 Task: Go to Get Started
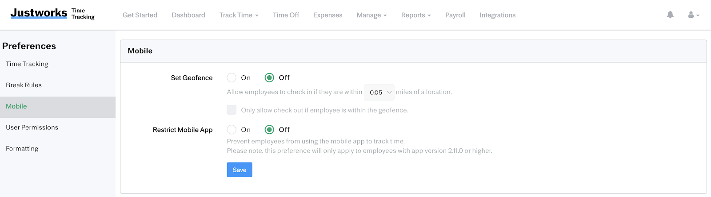pos(140,15)
